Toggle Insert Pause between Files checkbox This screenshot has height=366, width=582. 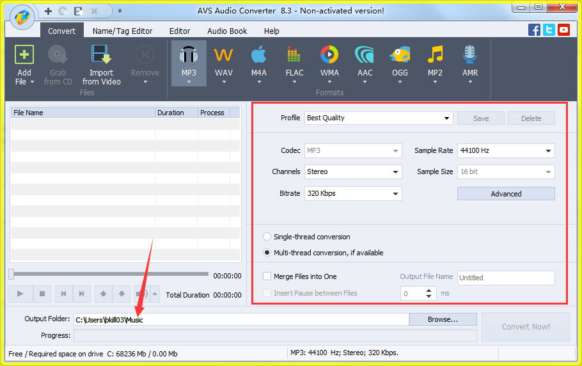[267, 293]
